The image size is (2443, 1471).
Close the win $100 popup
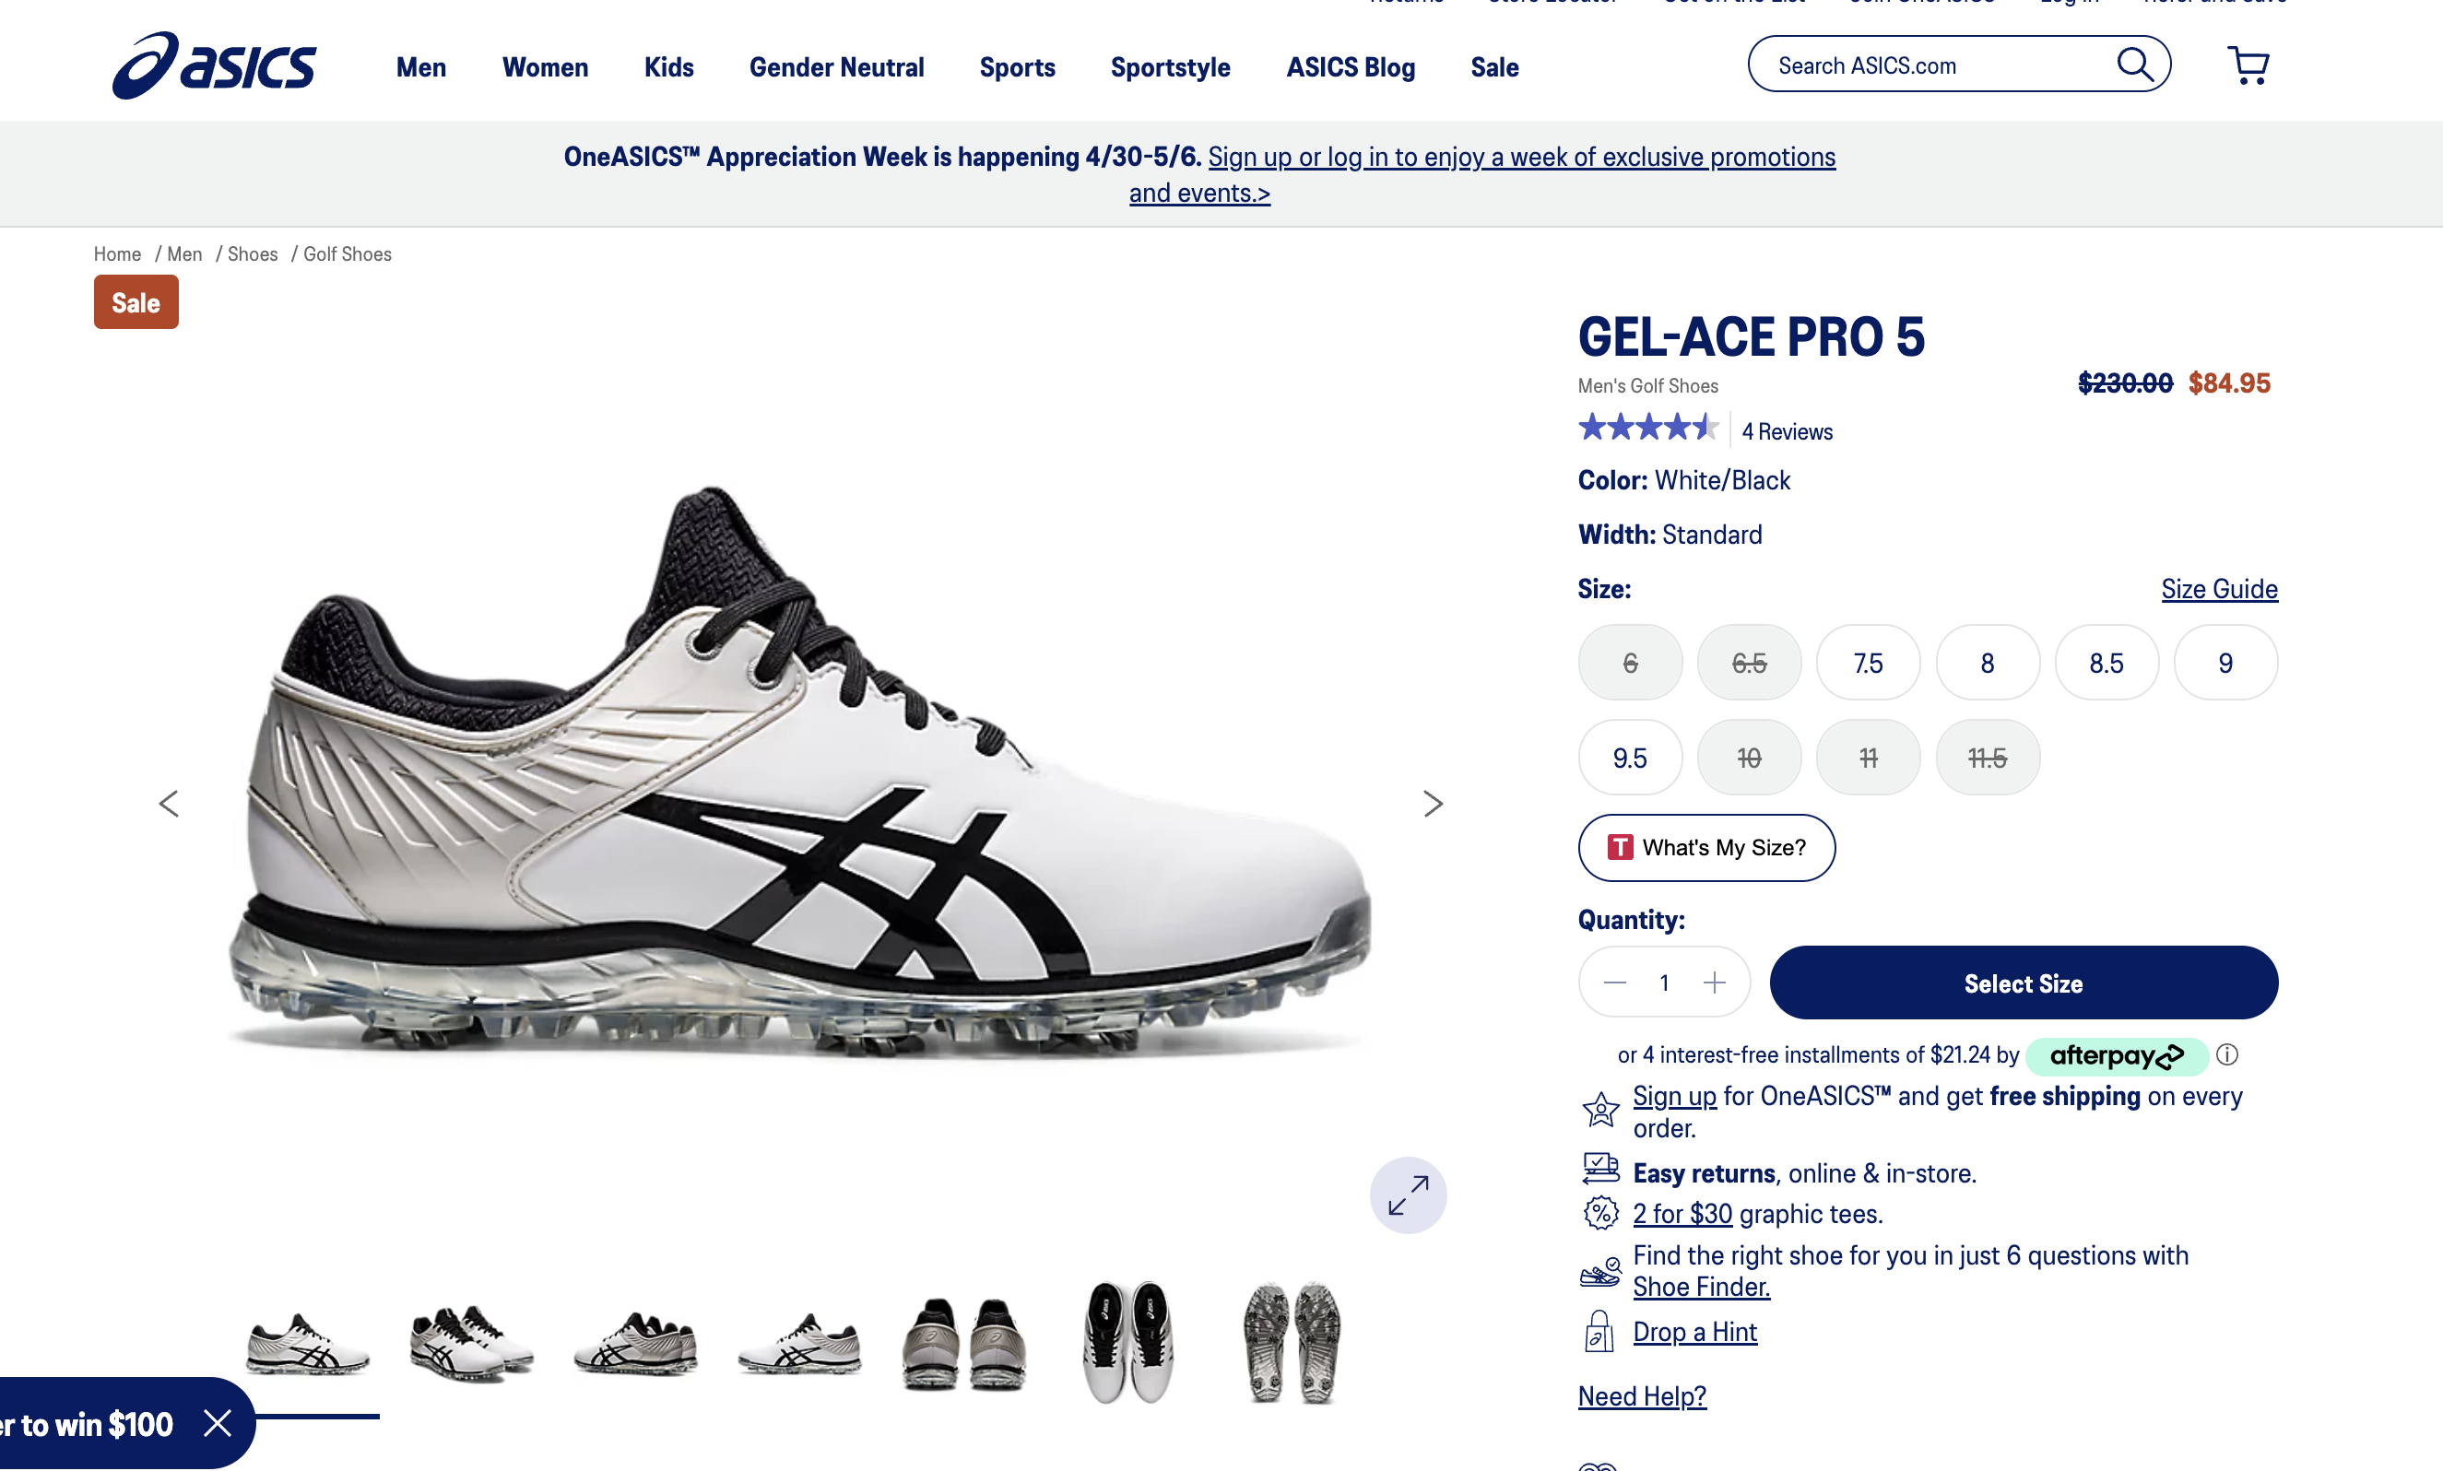[x=218, y=1423]
